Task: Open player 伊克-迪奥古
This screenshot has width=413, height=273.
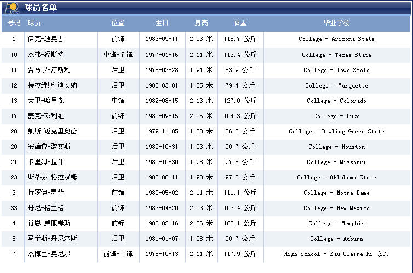Action: click(45, 39)
